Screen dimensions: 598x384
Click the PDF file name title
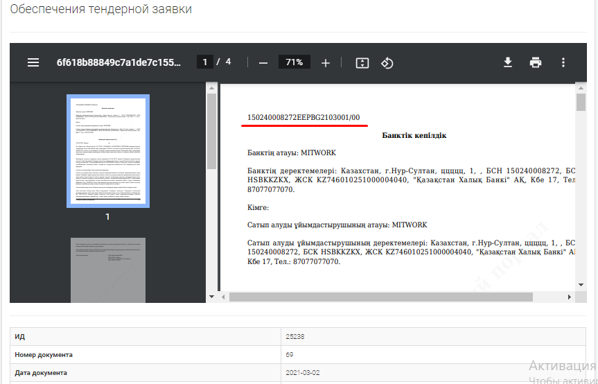coord(118,62)
